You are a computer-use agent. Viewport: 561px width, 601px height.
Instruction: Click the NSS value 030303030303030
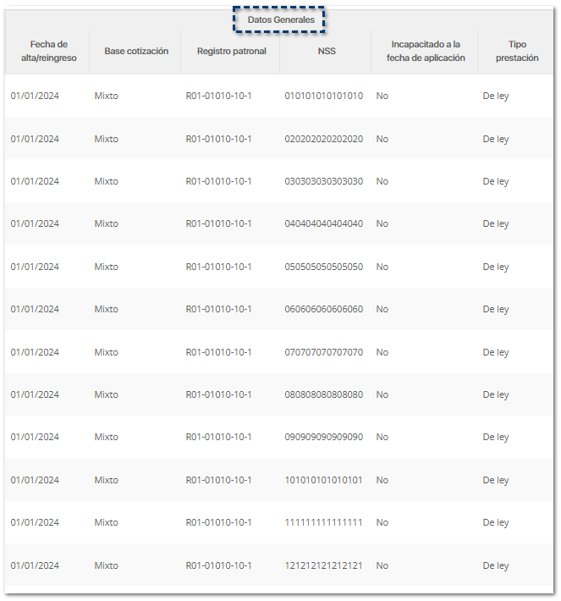(323, 181)
